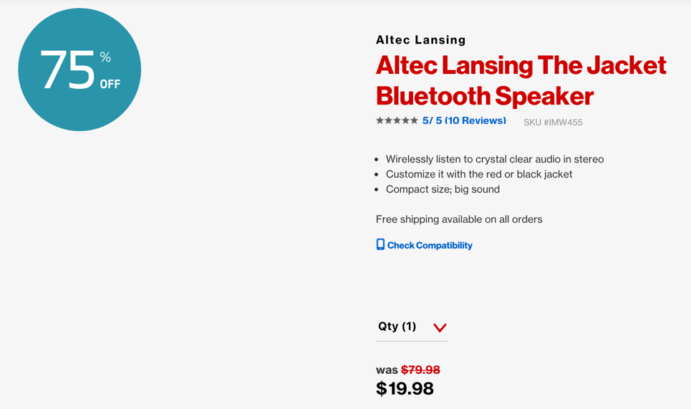Click the large 75 number on badge
The width and height of the screenshot is (691, 409).
(67, 69)
